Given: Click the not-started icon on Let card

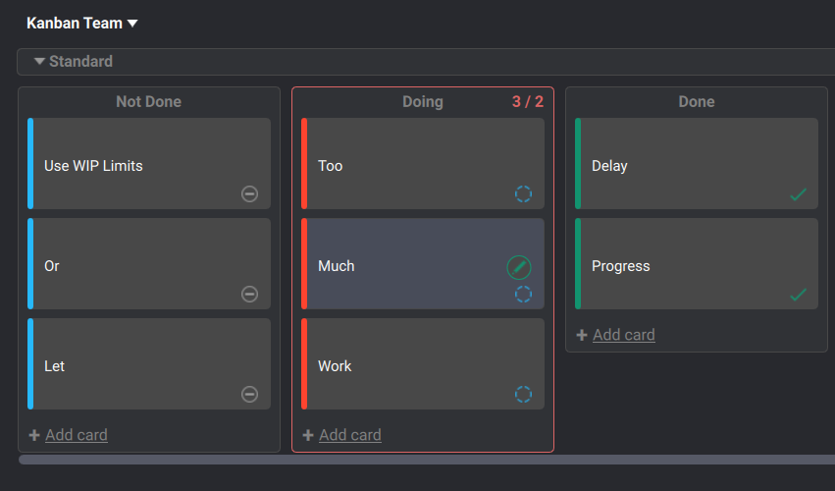Looking at the screenshot, I should click(250, 394).
